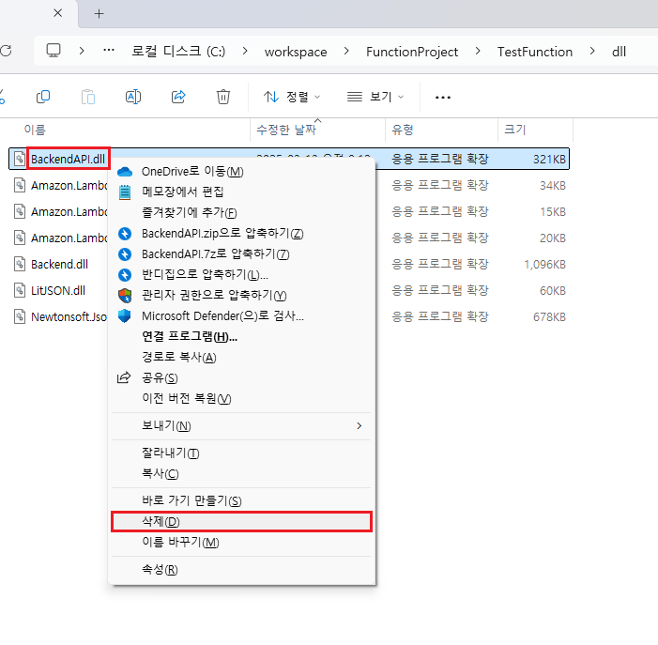
Task: Select the BackendAPI.dll file
Action: point(68,159)
